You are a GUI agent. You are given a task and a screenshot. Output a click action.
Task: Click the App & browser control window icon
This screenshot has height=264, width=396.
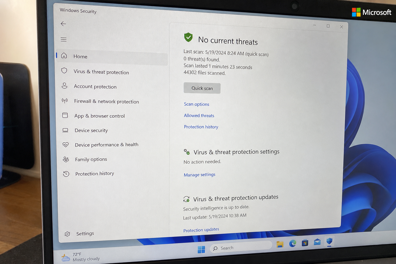(65, 115)
